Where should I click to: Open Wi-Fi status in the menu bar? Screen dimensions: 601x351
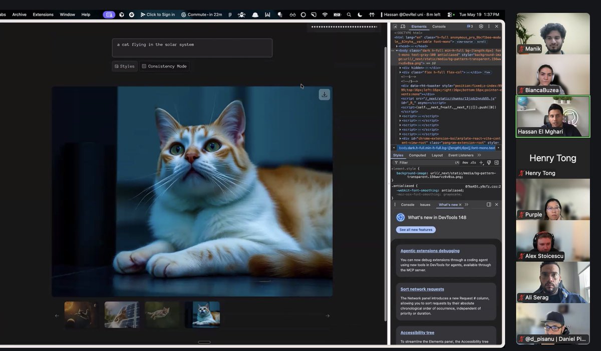pyautogui.click(x=325, y=14)
